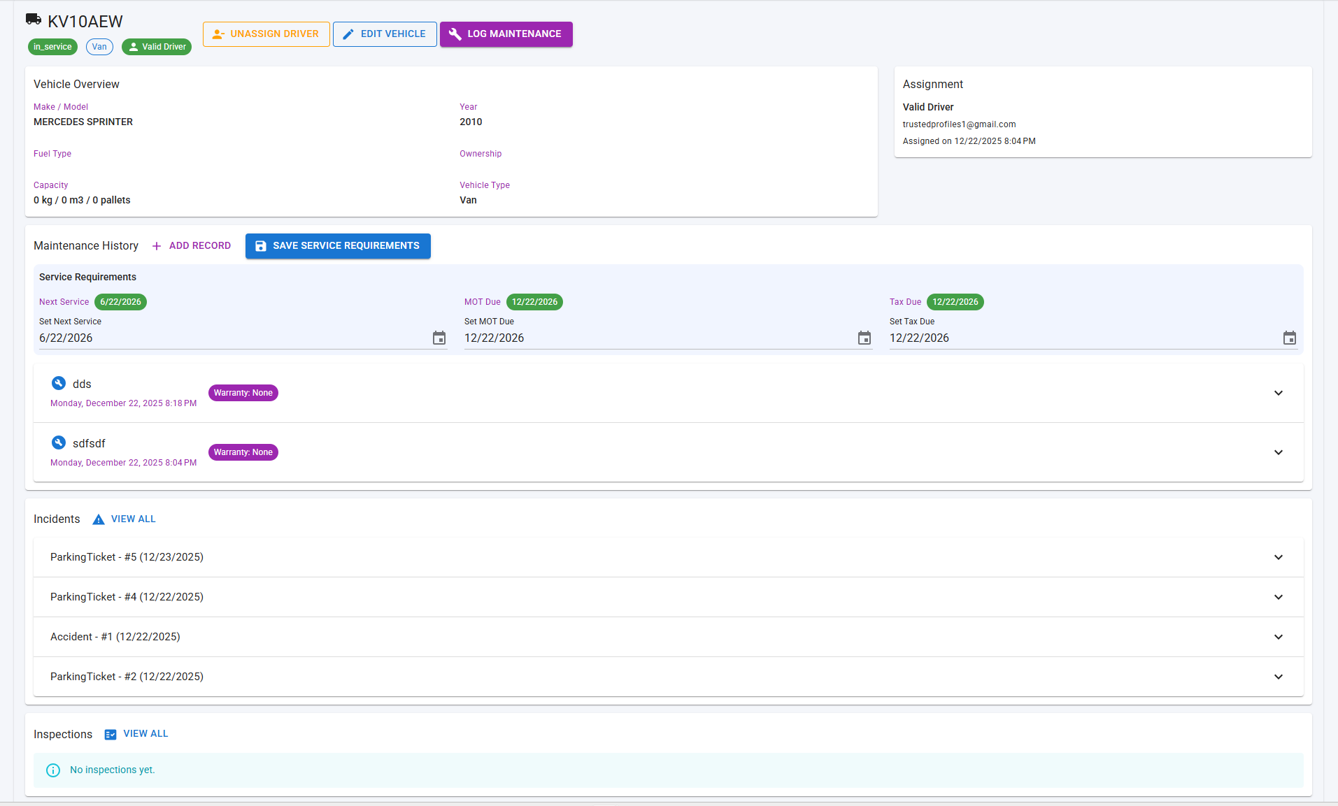Click the wrench icon beside dds record
Screen dimensions: 1338x806
tap(58, 382)
